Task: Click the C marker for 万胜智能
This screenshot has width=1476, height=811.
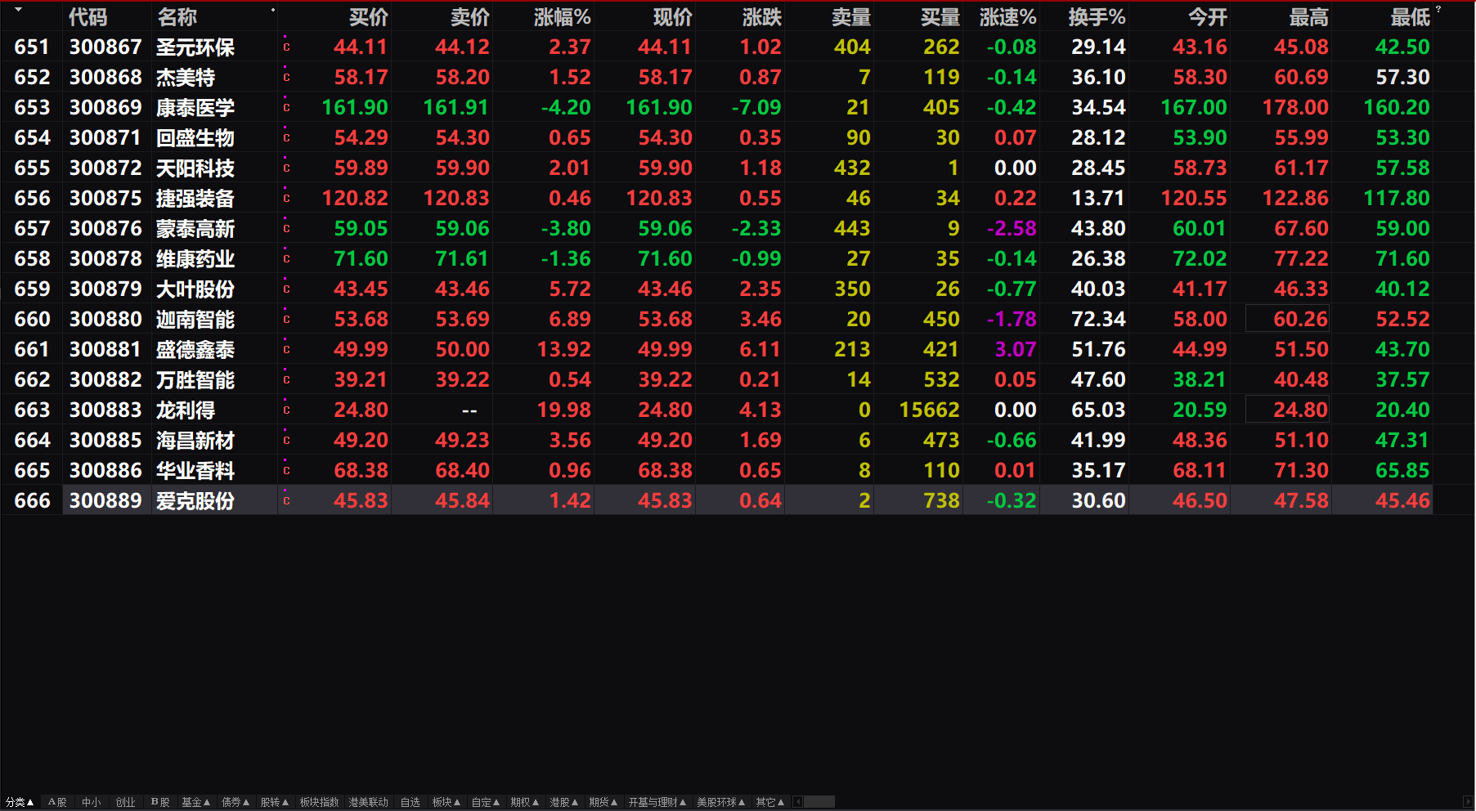Action: 286,380
